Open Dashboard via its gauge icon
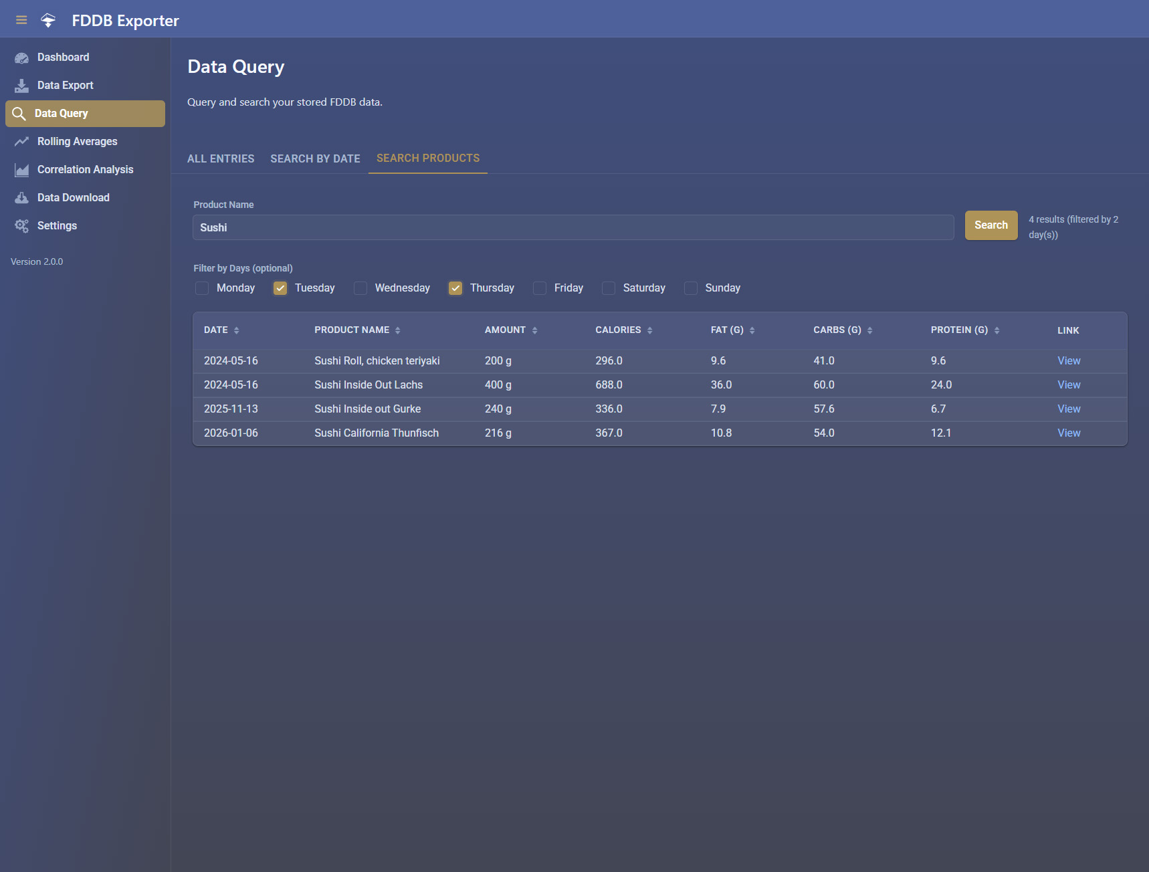1149x872 pixels. [x=21, y=58]
